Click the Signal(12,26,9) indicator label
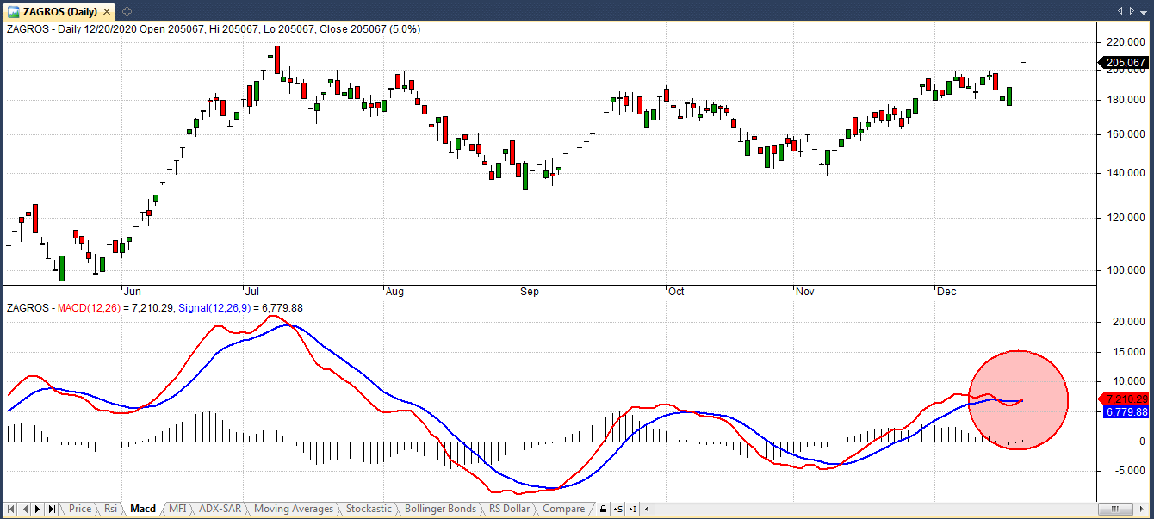The height and width of the screenshot is (519, 1154). coord(217,308)
